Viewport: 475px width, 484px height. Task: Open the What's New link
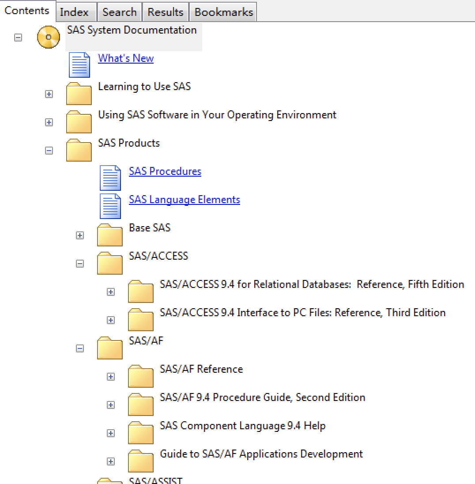[126, 58]
